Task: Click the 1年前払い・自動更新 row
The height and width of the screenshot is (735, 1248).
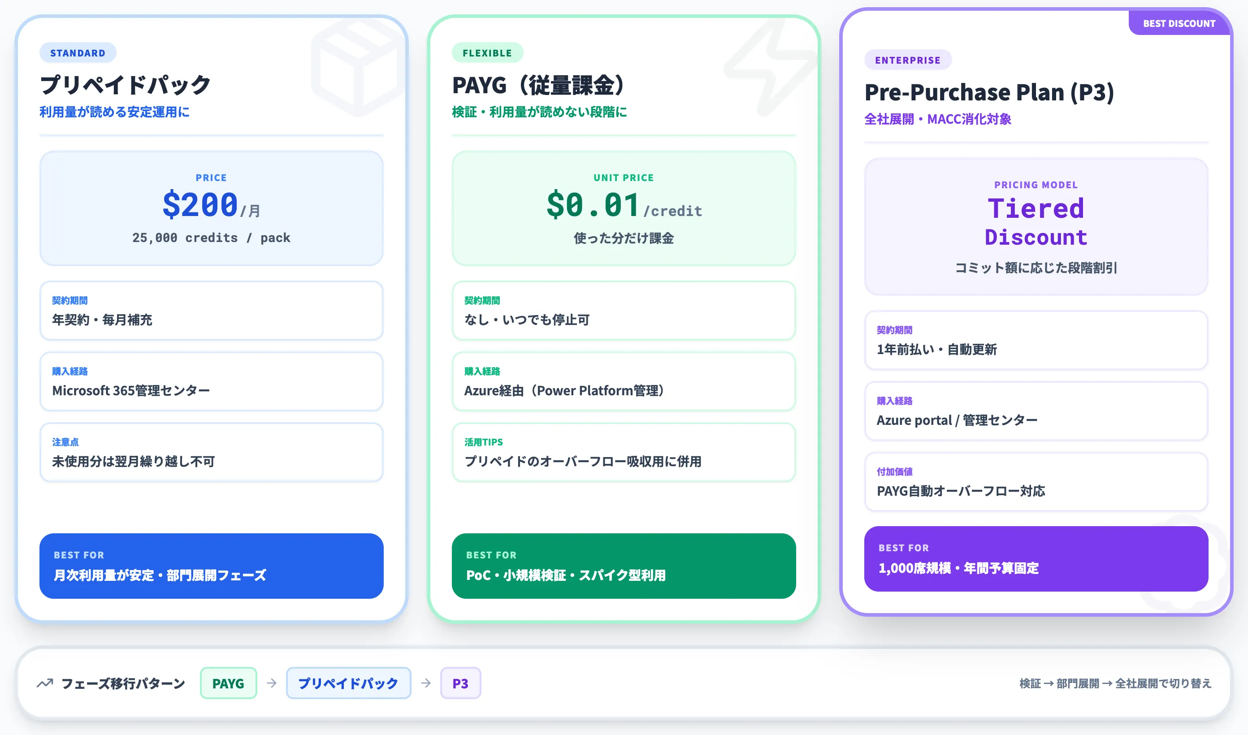Action: 1036,340
